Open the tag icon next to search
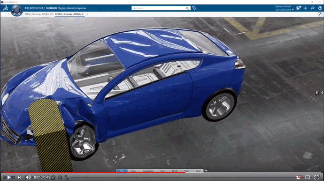The width and height of the screenshot is (324, 181). click(194, 8)
